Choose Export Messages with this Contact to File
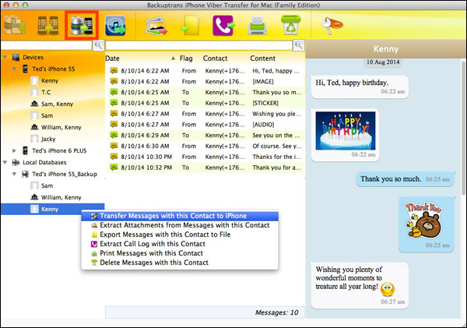The width and height of the screenshot is (467, 328). tap(180, 235)
